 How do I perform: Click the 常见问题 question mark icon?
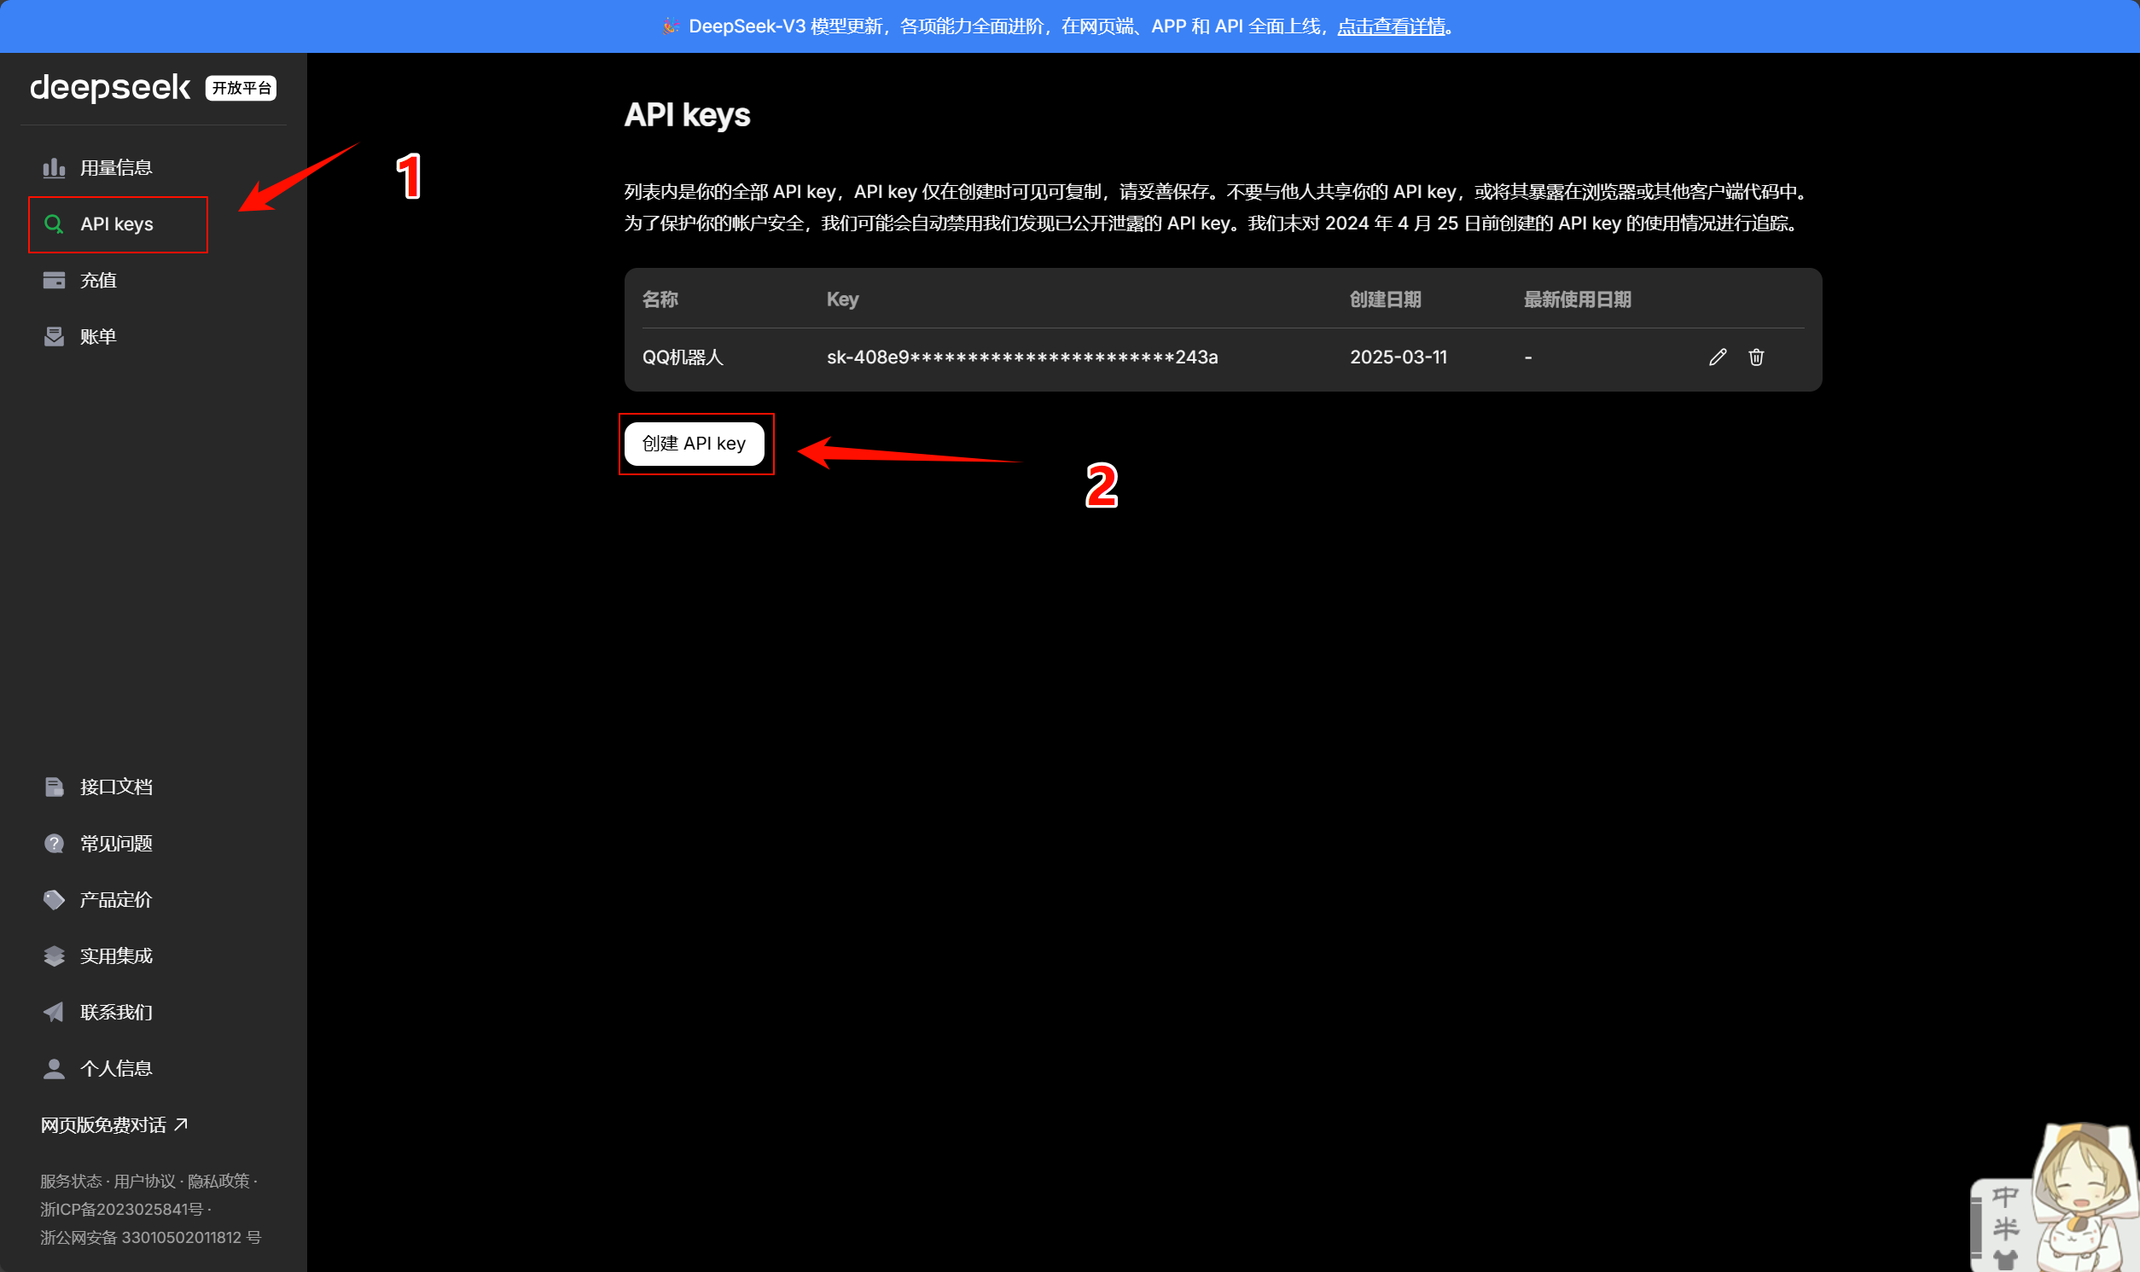pyautogui.click(x=54, y=844)
